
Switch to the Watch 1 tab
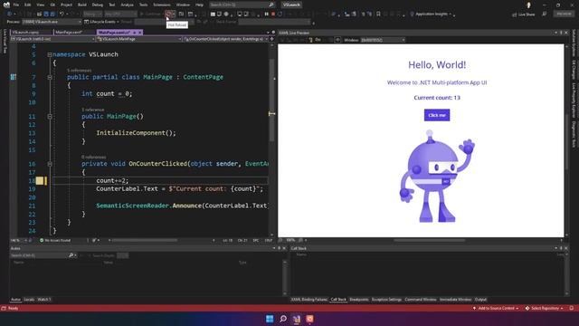point(44,300)
